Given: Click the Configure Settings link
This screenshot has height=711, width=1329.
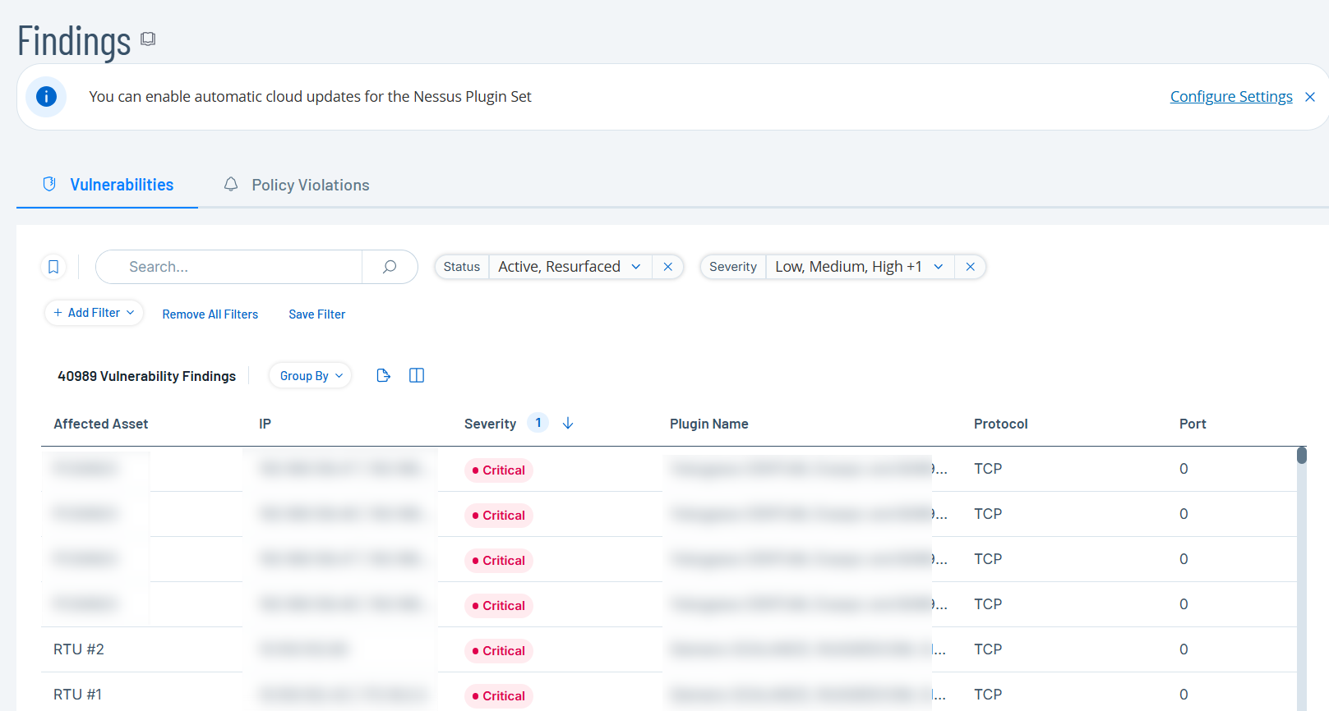Looking at the screenshot, I should click(x=1230, y=97).
